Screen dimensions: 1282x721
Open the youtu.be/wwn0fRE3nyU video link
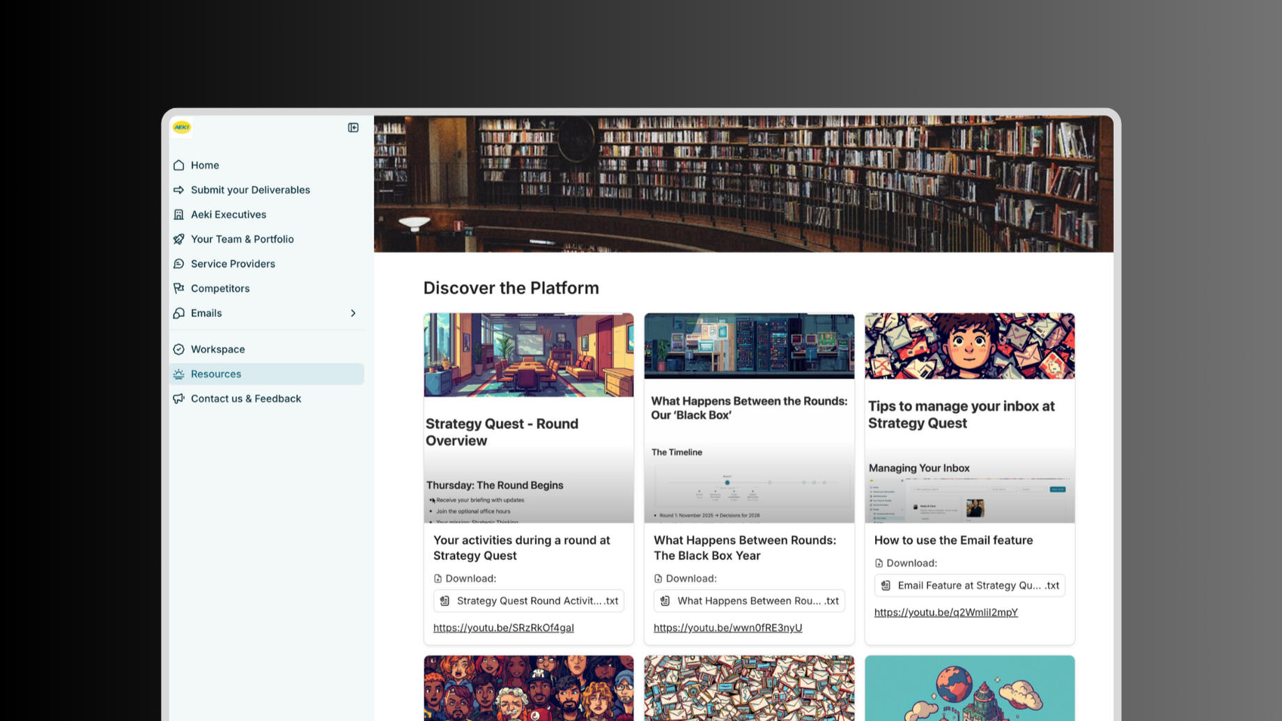(727, 628)
